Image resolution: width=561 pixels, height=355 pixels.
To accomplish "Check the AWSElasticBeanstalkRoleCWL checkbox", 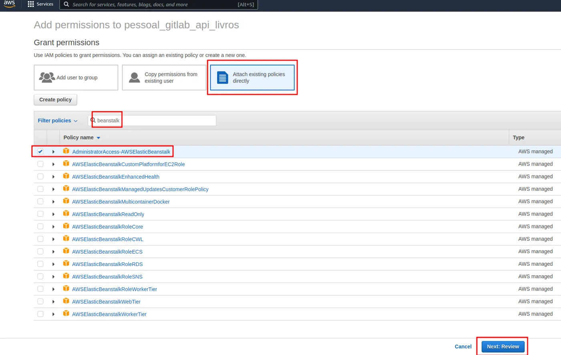I will (40, 239).
